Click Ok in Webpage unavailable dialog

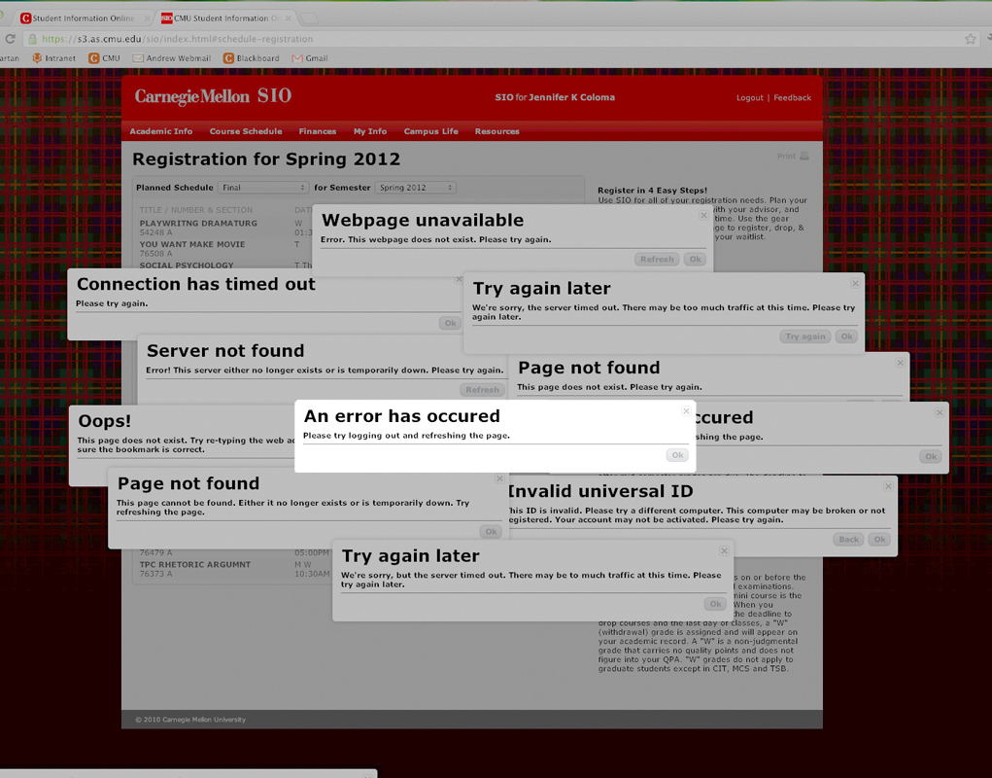coord(695,259)
